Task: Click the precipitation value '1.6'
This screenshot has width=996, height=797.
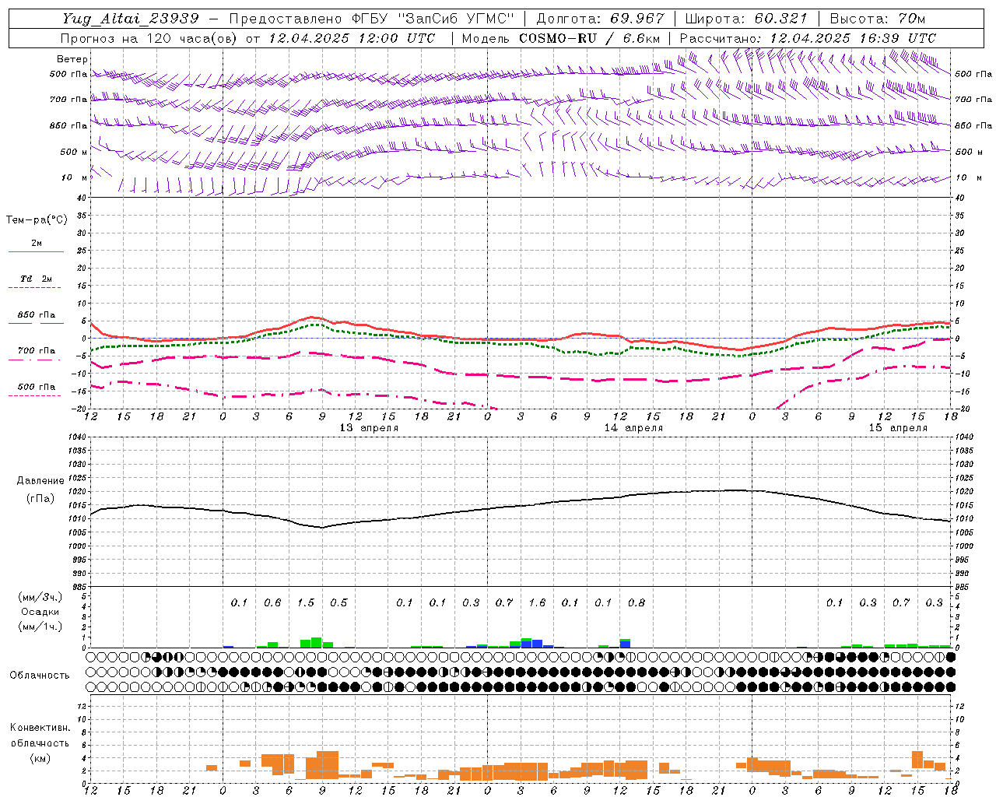Action: [537, 603]
